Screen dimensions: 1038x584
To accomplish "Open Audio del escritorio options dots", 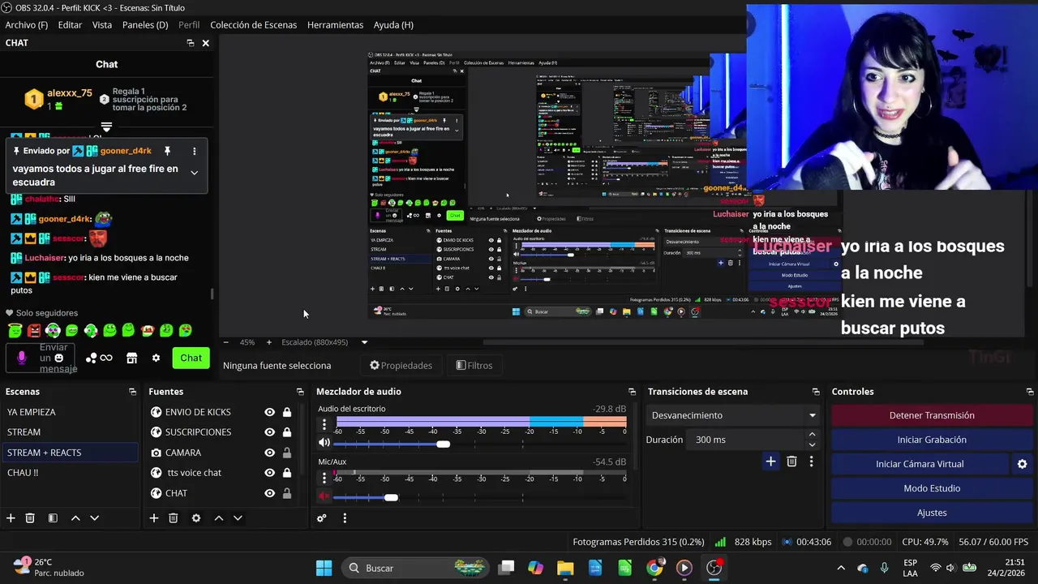I will point(324,424).
